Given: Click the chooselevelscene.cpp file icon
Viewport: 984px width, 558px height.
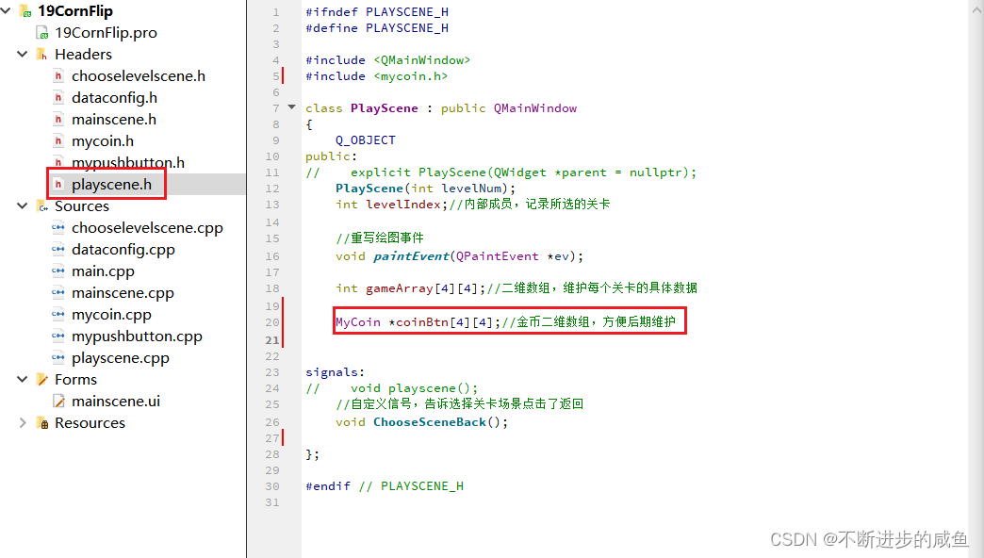Looking at the screenshot, I should (x=58, y=228).
